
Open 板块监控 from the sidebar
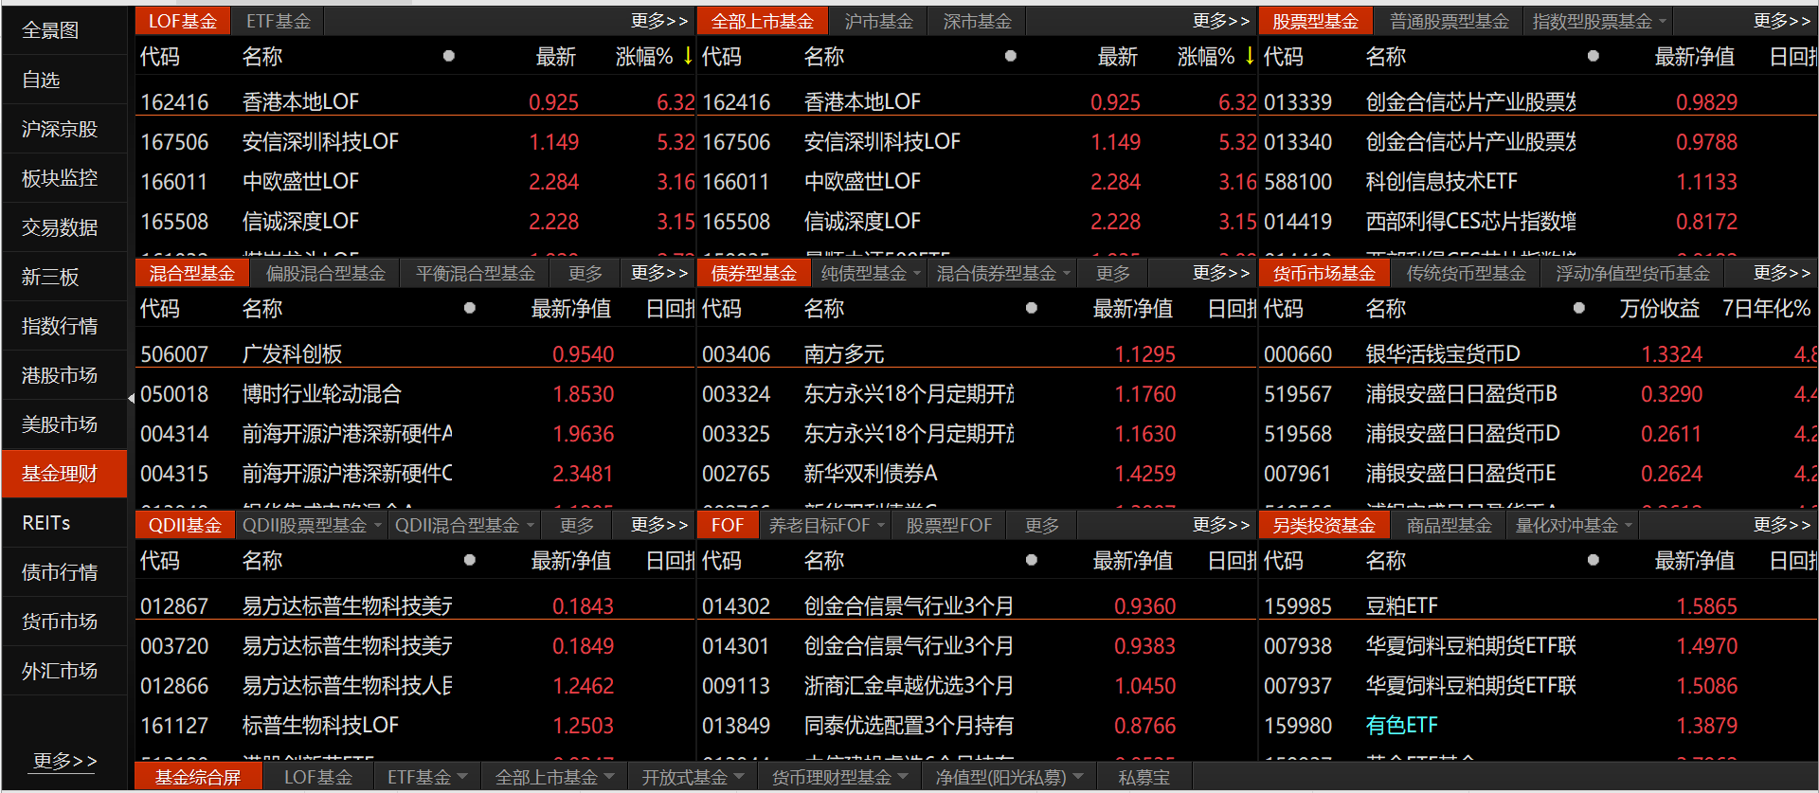click(64, 178)
